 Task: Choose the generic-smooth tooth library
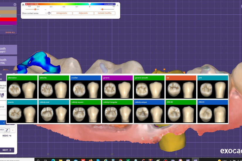149,87
